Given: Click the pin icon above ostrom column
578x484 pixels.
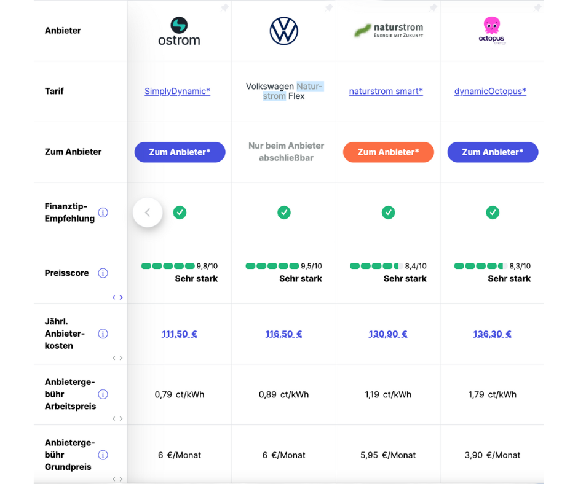Looking at the screenshot, I should [224, 8].
